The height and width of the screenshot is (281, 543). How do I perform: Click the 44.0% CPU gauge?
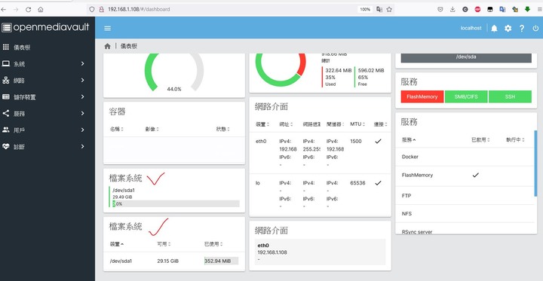point(174,72)
